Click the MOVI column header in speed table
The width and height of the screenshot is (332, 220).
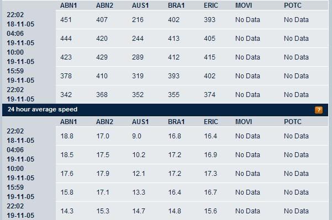244,122
